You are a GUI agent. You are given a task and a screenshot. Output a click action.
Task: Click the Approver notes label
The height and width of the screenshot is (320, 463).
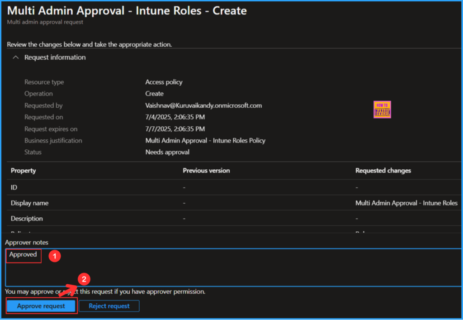click(26, 242)
